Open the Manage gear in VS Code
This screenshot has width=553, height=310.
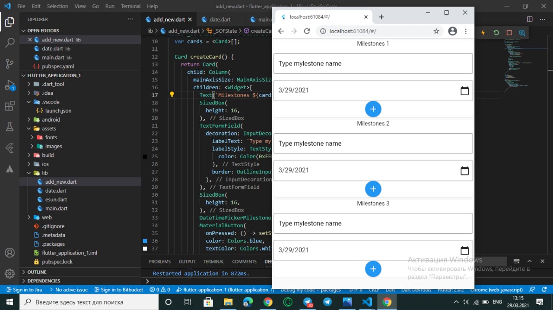pos(10,274)
